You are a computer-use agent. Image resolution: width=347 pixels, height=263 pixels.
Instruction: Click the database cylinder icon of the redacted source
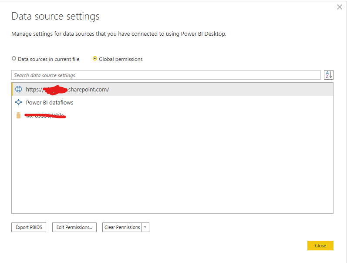18,115
